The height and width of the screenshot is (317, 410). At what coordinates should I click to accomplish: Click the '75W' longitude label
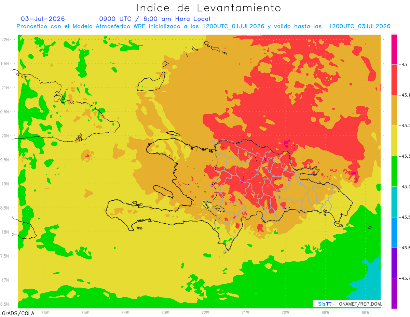pyautogui.click(x=85, y=312)
